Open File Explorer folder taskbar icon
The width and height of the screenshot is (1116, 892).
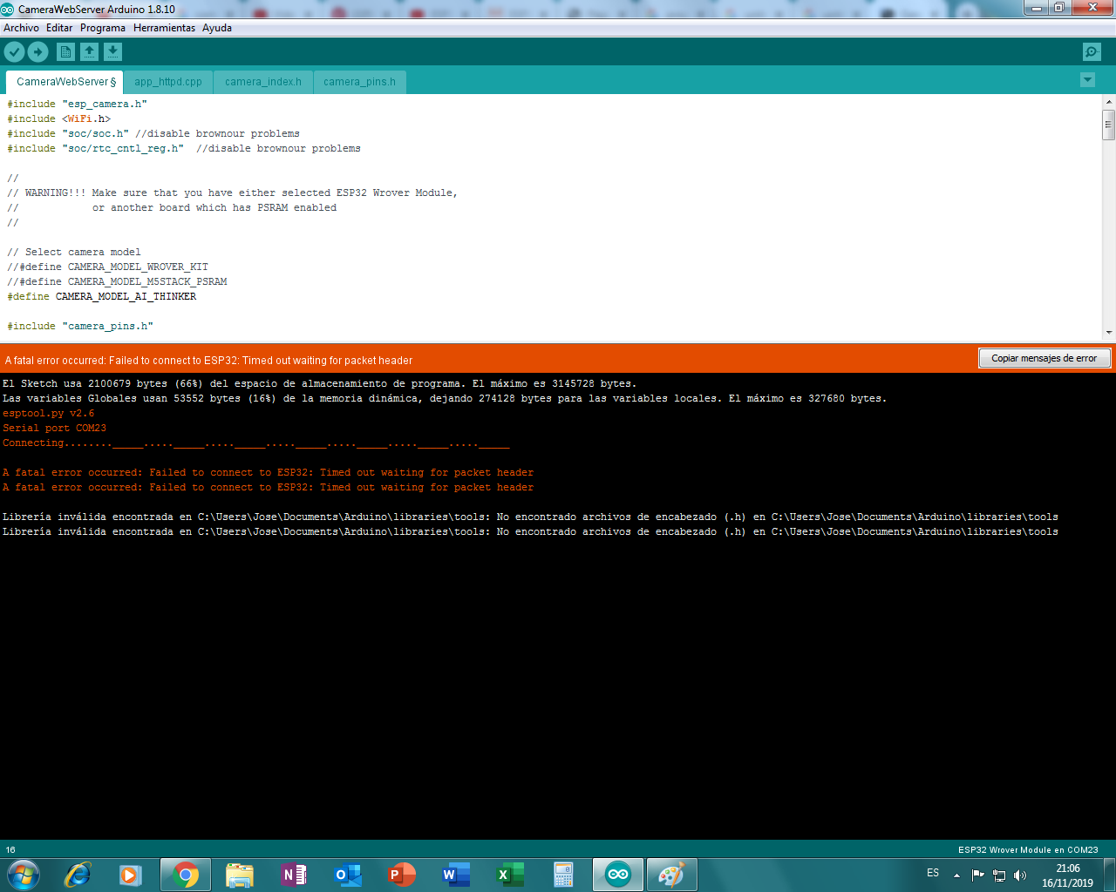click(239, 875)
